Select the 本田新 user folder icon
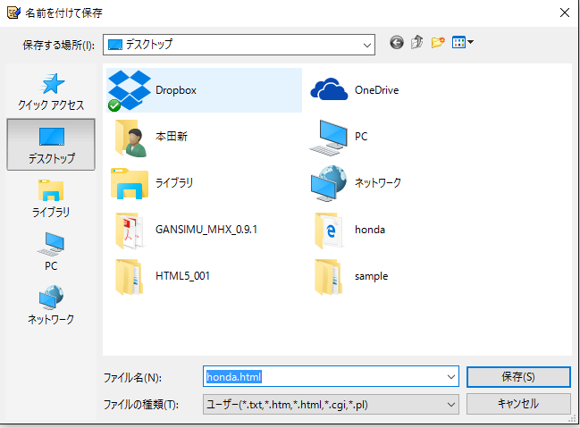The image size is (580, 428). [130, 138]
